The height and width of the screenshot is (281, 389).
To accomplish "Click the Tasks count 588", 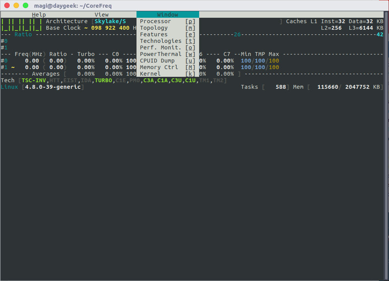I will click(281, 87).
